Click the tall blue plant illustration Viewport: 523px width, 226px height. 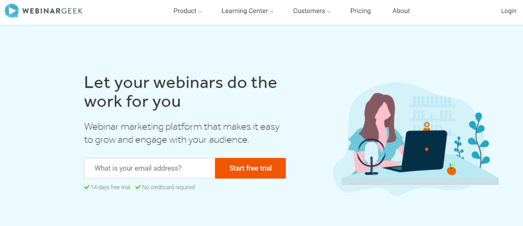point(479,140)
